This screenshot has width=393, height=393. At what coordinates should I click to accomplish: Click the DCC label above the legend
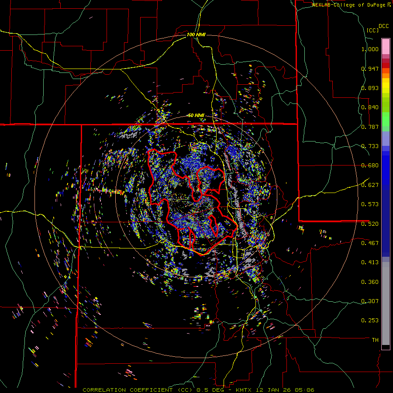pos(383,26)
